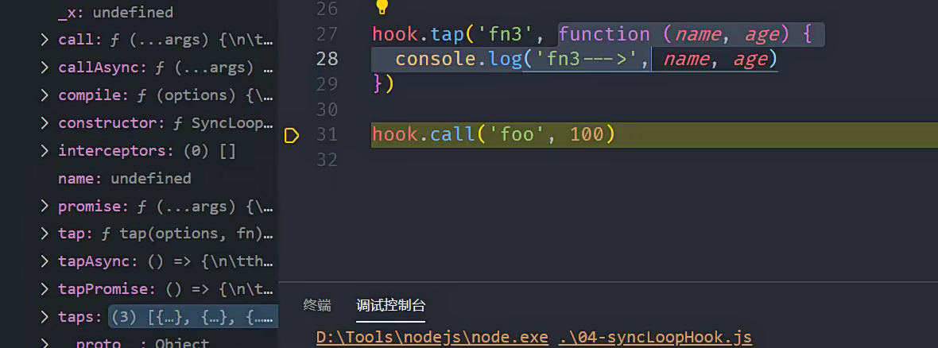Expand the tap function property
This screenshot has width=938, height=348.
(45, 234)
